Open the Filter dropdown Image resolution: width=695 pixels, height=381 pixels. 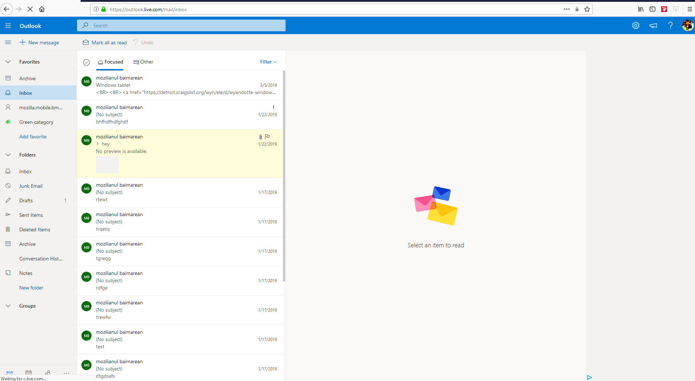click(x=268, y=62)
